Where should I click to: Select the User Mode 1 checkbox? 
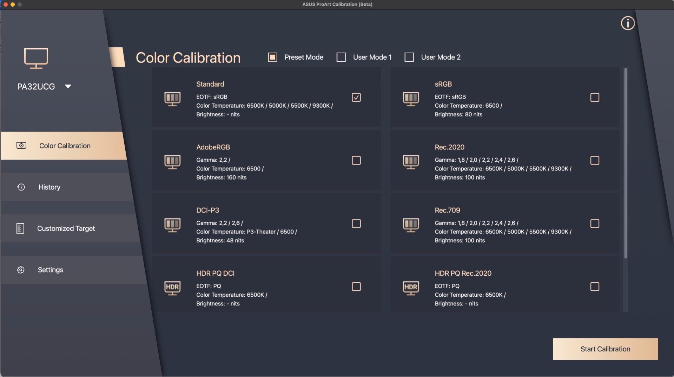point(341,57)
